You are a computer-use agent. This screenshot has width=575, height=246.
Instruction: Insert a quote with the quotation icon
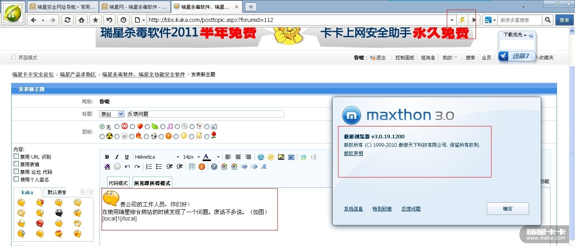tap(303, 157)
